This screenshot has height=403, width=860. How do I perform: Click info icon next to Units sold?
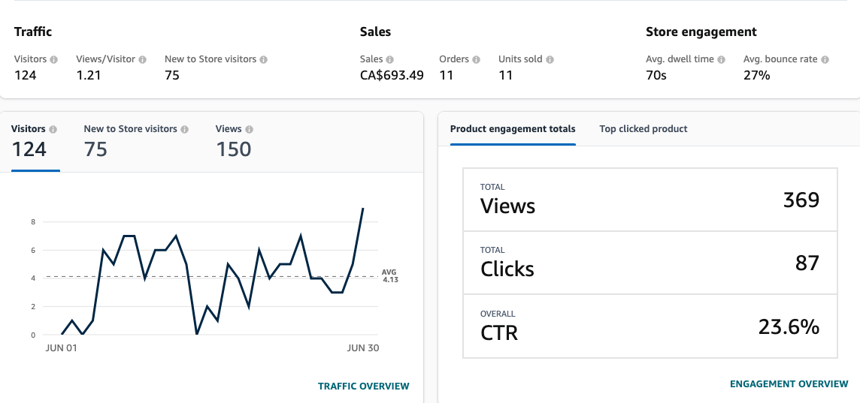click(550, 59)
